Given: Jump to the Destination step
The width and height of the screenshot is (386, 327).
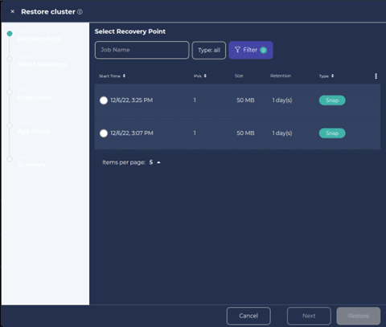Looking at the screenshot, I should 35,97.
